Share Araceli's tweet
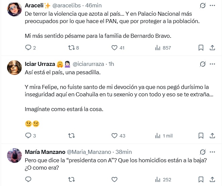Screen dimensions: 222x186 [212, 48]
